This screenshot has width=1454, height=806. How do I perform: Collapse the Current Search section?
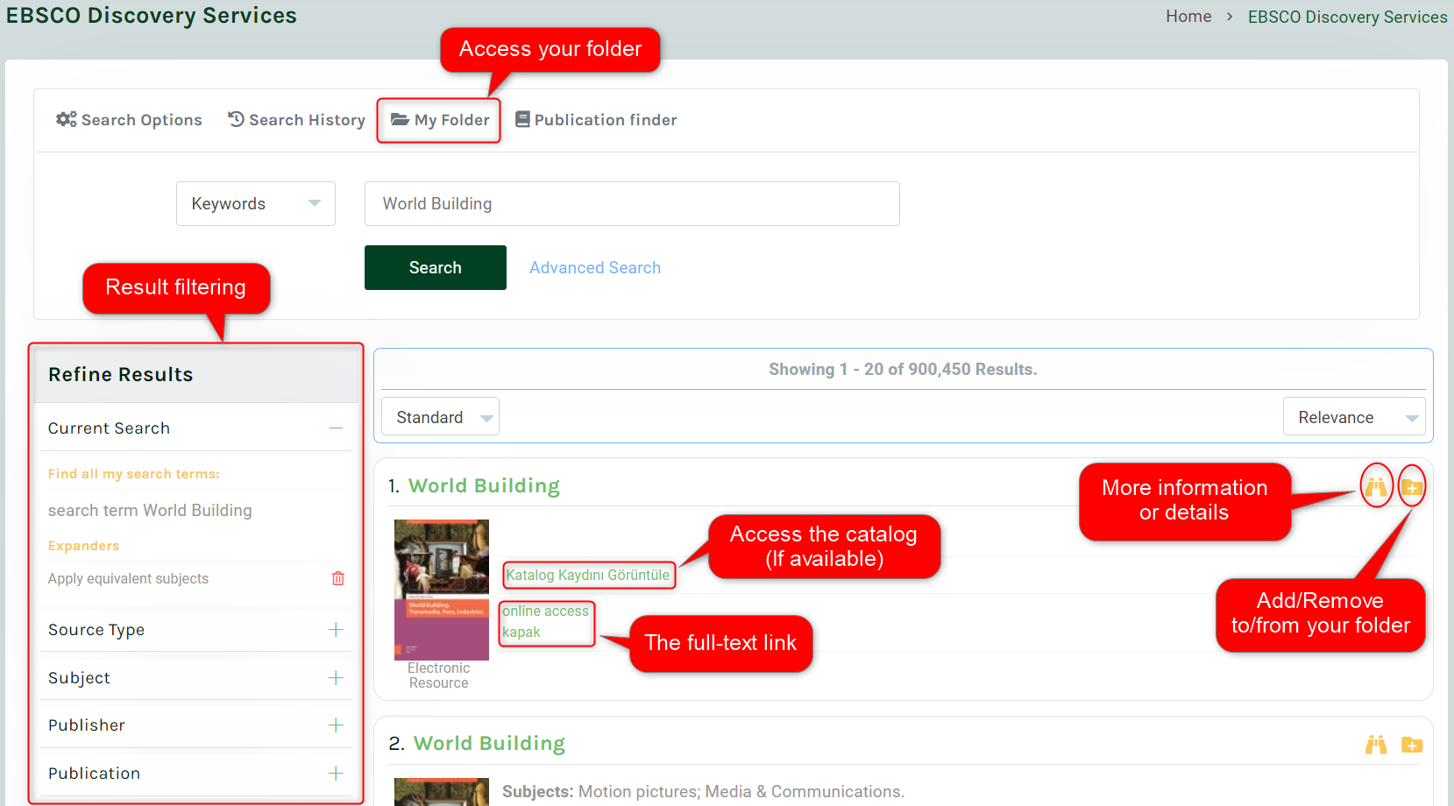coord(336,428)
